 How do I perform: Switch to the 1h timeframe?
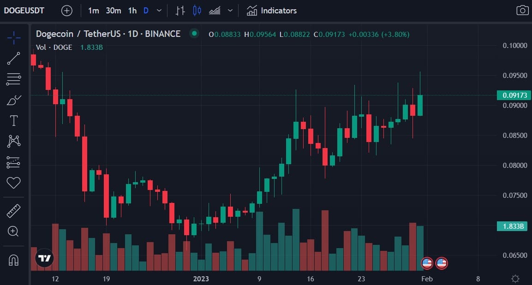(132, 11)
